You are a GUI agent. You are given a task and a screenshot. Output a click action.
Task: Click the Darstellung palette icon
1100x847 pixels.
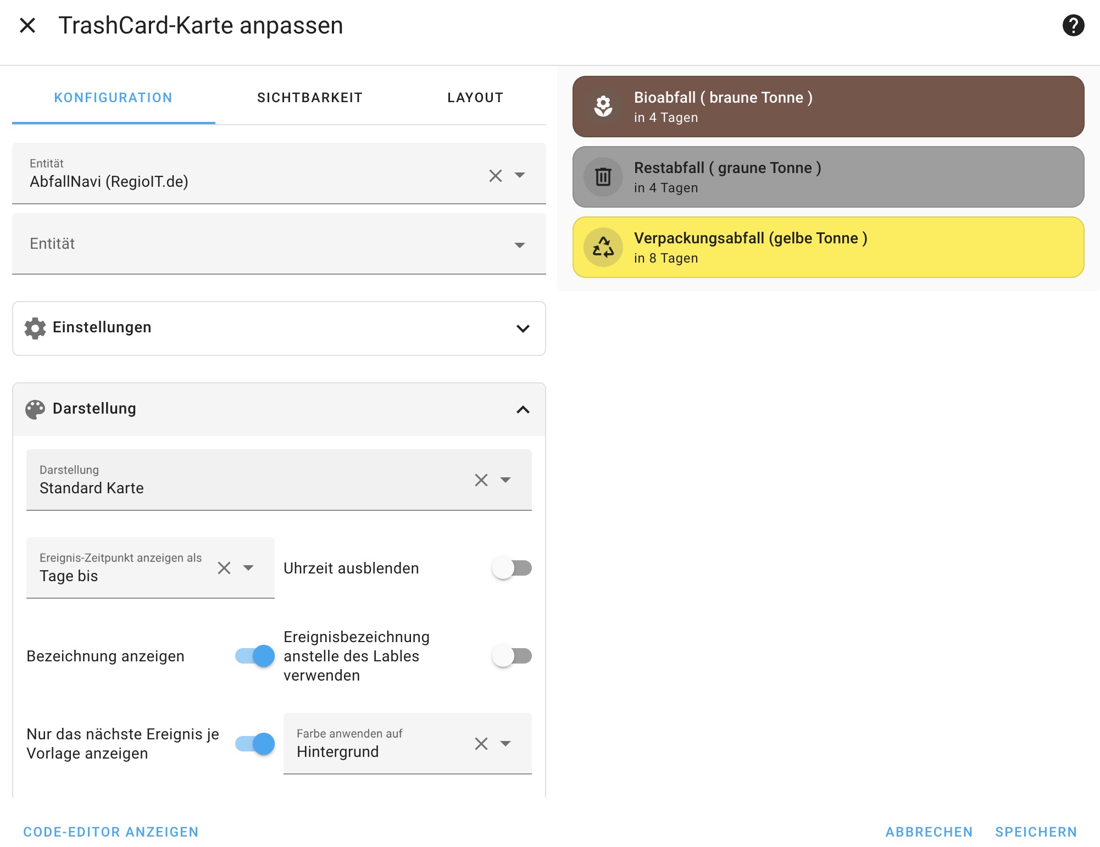tap(35, 409)
